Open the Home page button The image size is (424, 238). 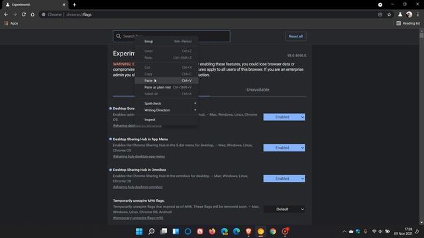[x=32, y=15]
